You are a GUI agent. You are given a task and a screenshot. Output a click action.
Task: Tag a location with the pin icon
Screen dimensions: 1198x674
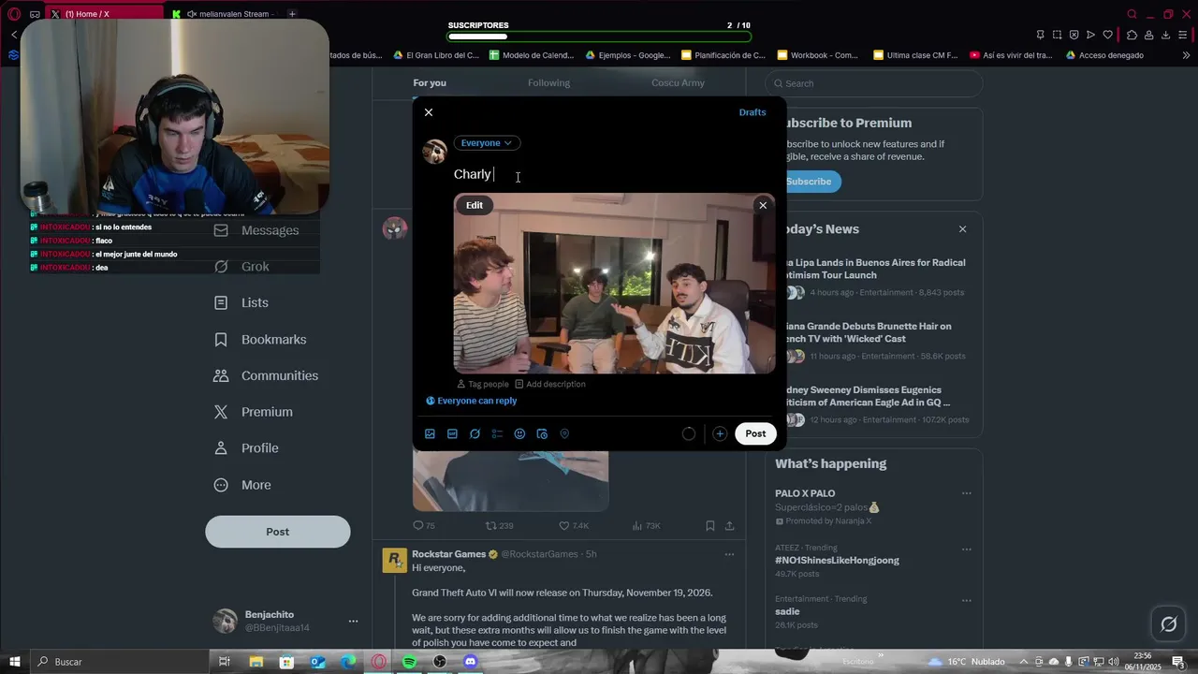(564, 434)
